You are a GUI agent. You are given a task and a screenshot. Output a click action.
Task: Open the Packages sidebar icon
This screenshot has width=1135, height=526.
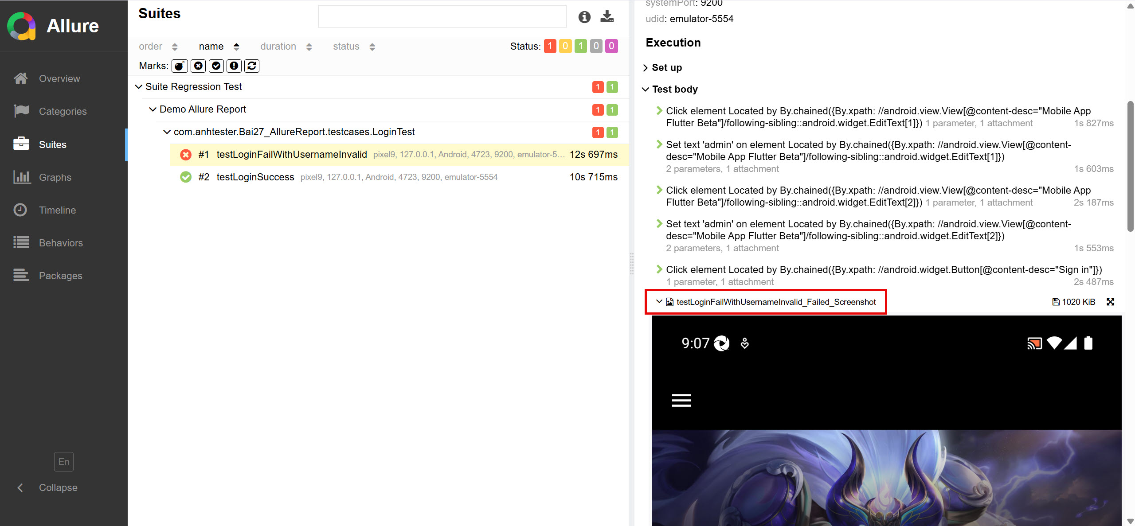click(x=21, y=276)
